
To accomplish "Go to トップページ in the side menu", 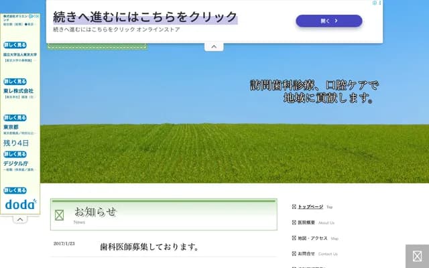I will [310, 207].
